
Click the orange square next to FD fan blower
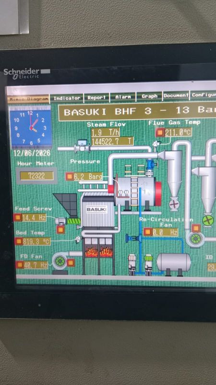pyautogui.click(x=71, y=262)
